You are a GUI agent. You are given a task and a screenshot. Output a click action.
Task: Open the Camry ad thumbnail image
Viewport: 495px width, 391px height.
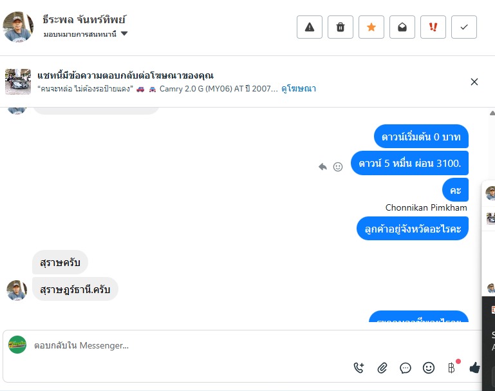[18, 82]
